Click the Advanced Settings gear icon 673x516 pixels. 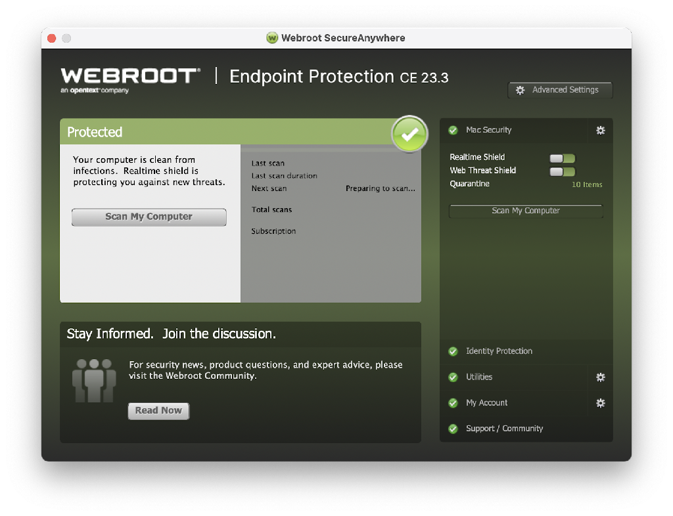521,90
